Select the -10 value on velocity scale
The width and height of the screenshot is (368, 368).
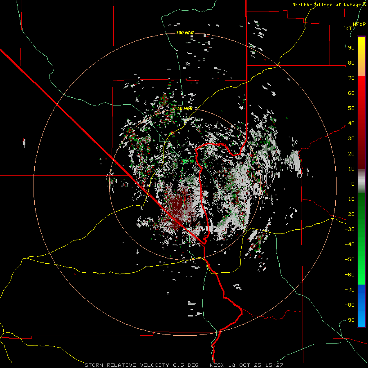coord(350,199)
